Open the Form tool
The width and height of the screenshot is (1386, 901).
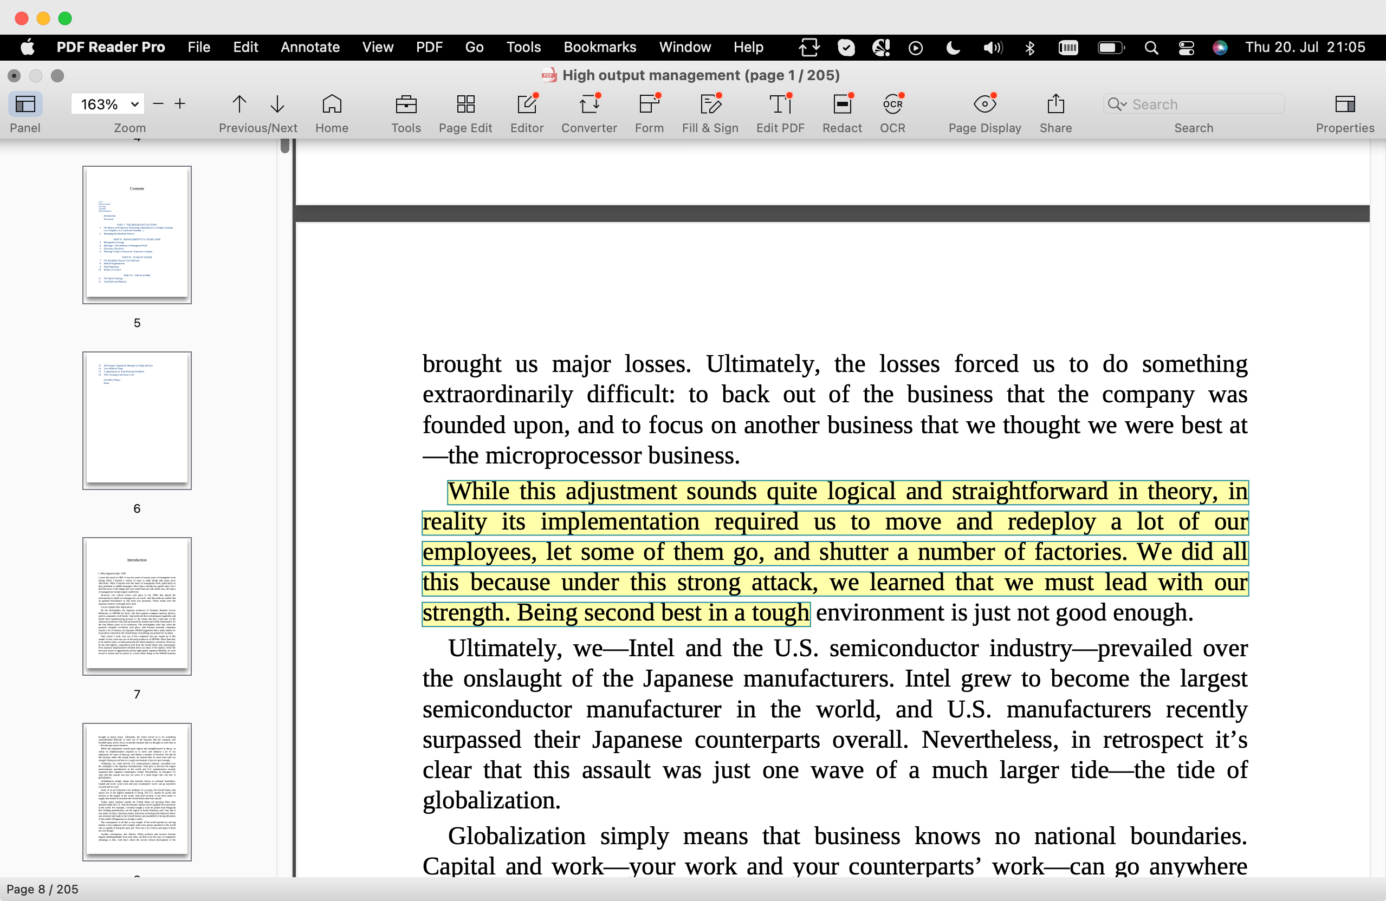coord(649,105)
